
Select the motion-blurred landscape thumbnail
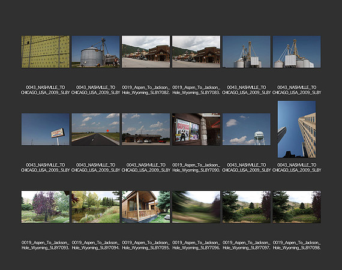(196, 207)
